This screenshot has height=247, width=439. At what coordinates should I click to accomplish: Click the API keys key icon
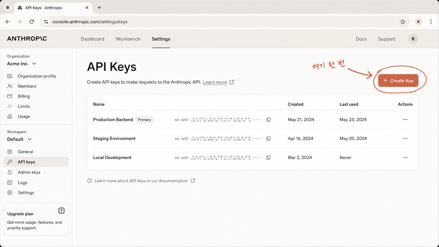[x=10, y=162]
